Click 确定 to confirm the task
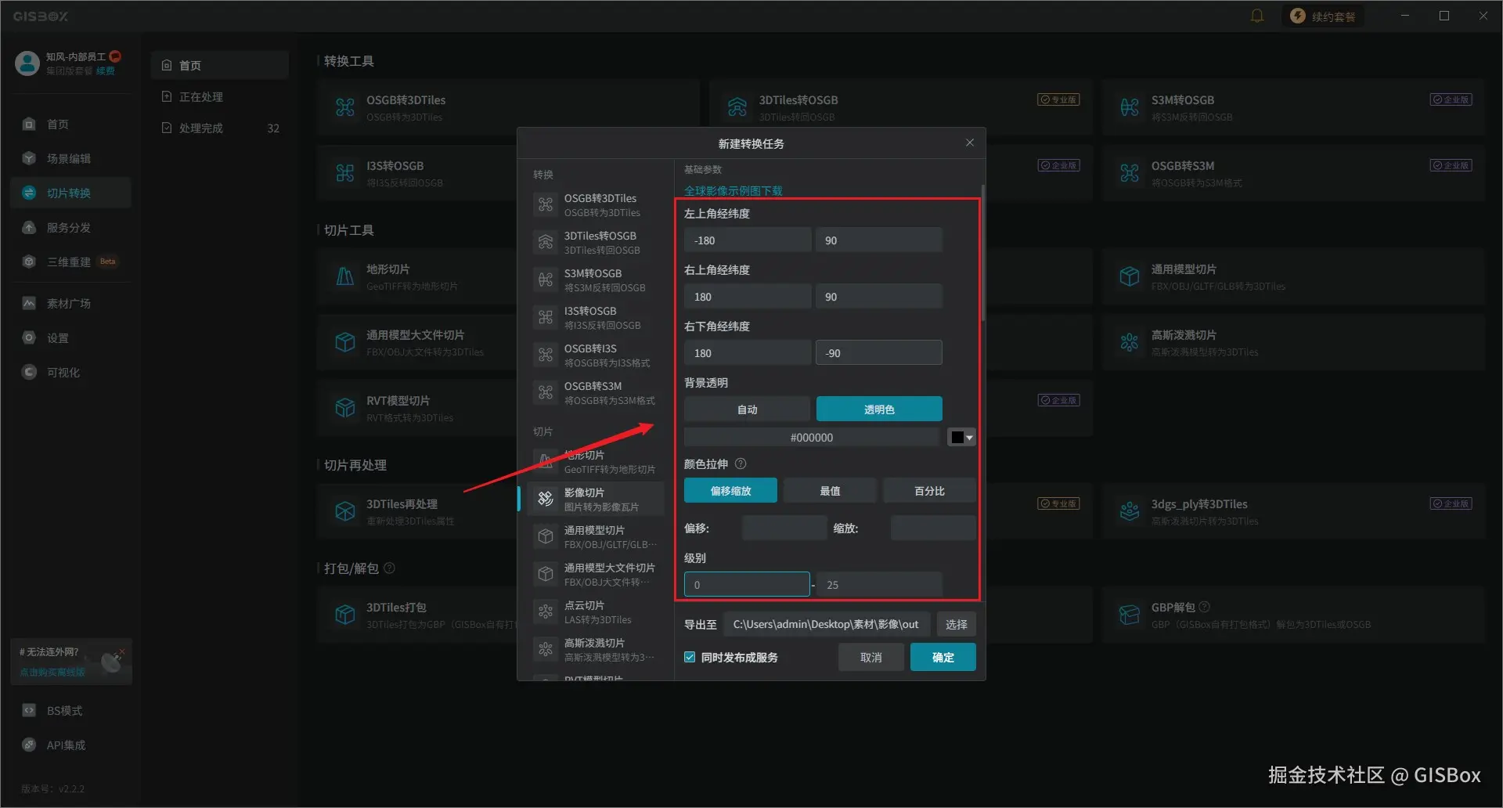1503x808 pixels. [943, 657]
